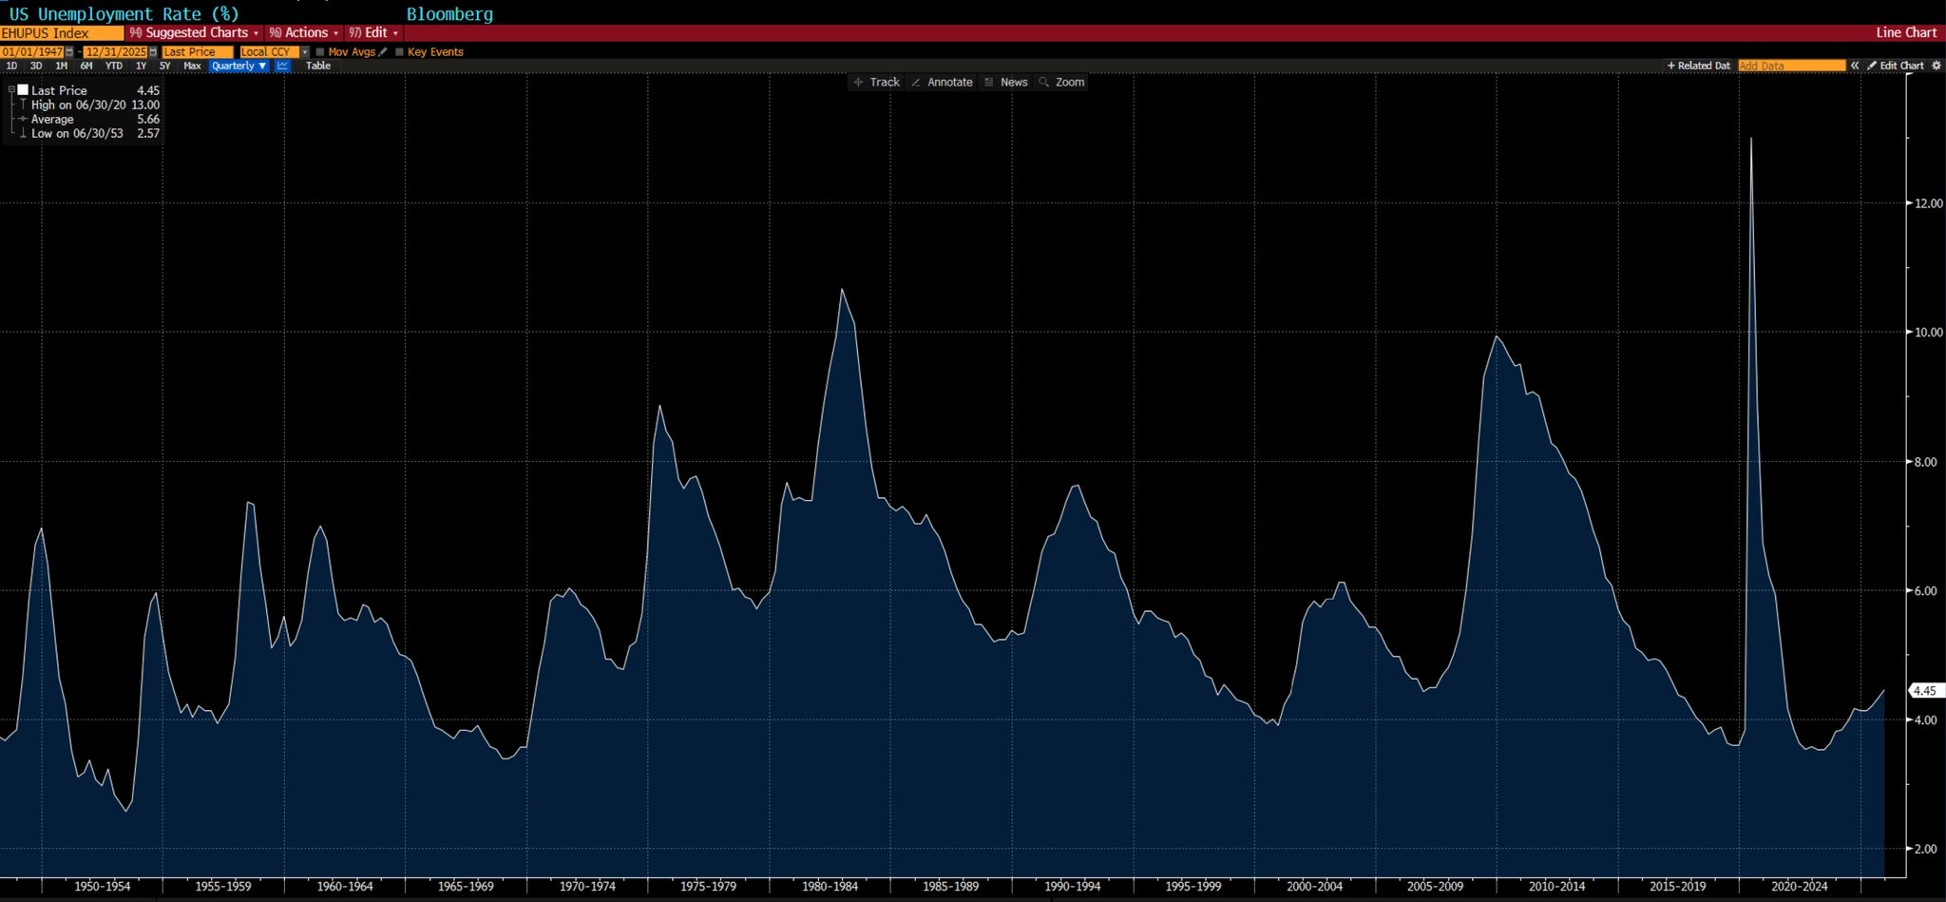1946x902 pixels.
Task: Select the Zoom magnifier tool
Action: (1061, 82)
